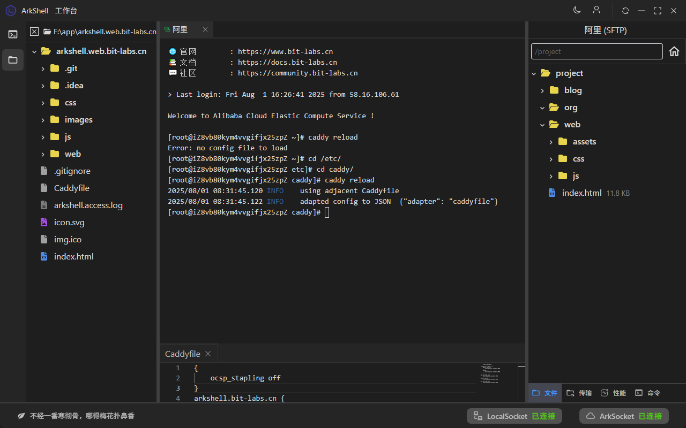Expand the remote assets folder
The height and width of the screenshot is (428, 686).
point(551,142)
